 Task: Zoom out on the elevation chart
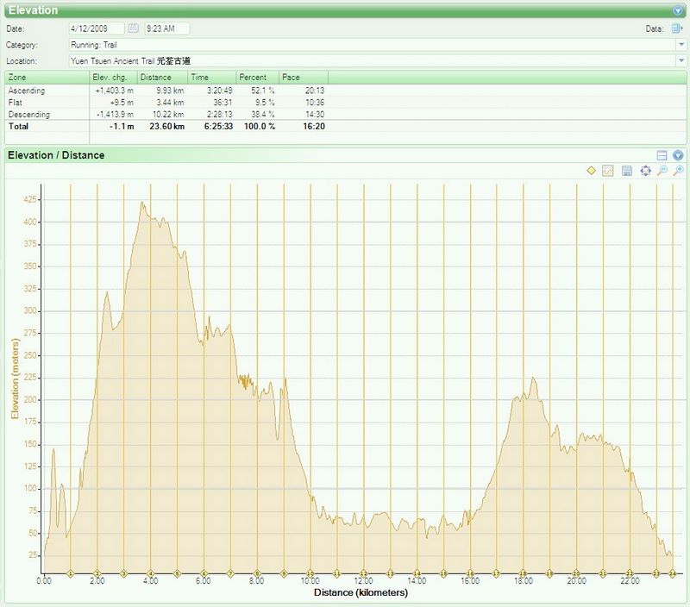[x=662, y=171]
